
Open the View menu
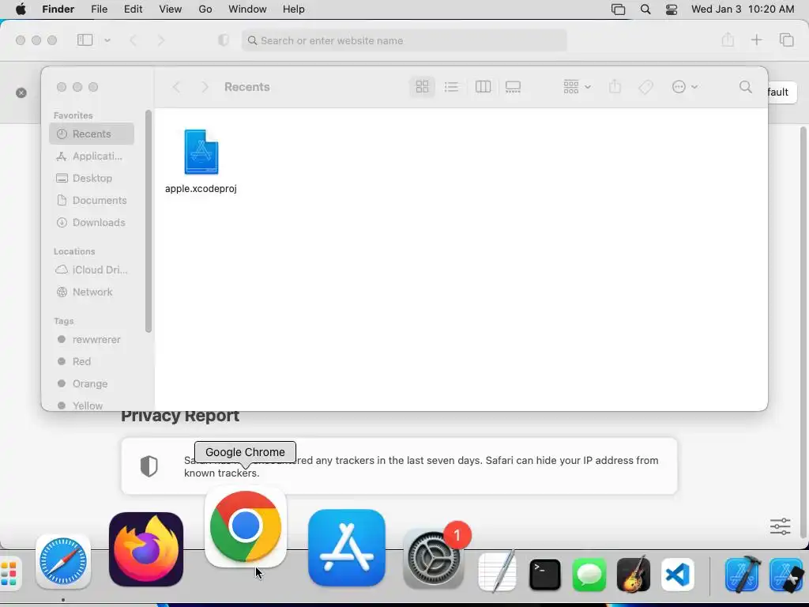[x=171, y=9]
